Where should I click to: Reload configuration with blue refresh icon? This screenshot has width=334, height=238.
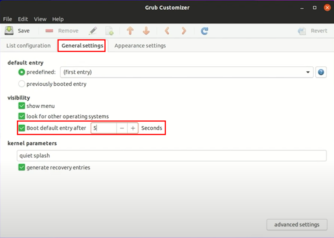point(204,31)
